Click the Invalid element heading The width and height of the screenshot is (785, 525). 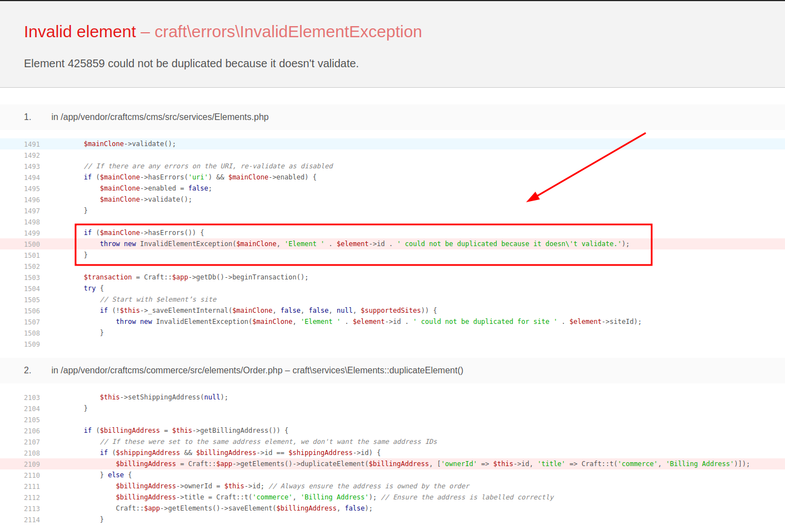click(79, 32)
